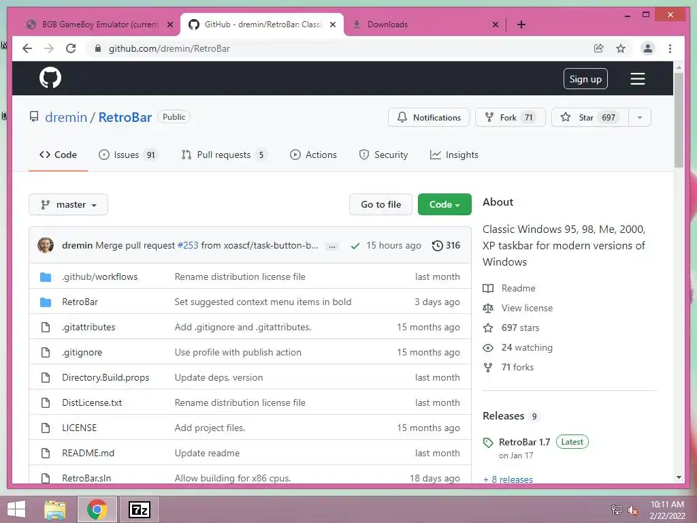Open RetroBar 1.7 release link
The height and width of the screenshot is (523, 697).
pos(525,442)
